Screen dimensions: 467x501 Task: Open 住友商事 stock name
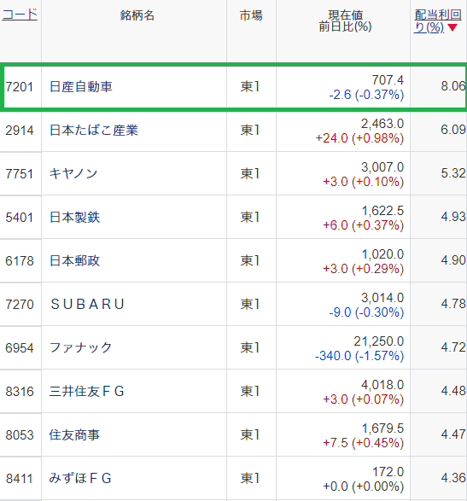pos(74,435)
